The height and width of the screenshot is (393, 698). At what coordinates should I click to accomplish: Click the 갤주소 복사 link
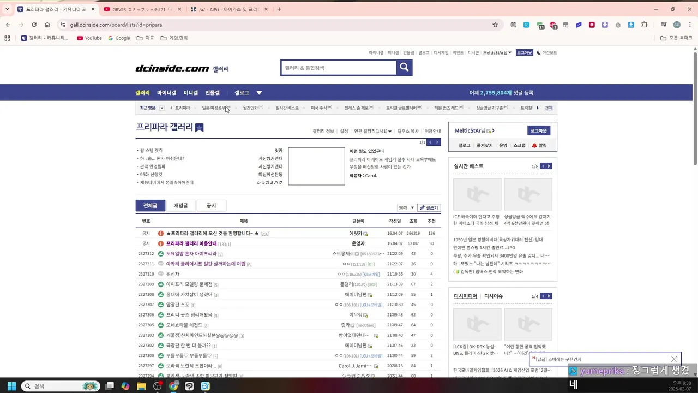408,131
